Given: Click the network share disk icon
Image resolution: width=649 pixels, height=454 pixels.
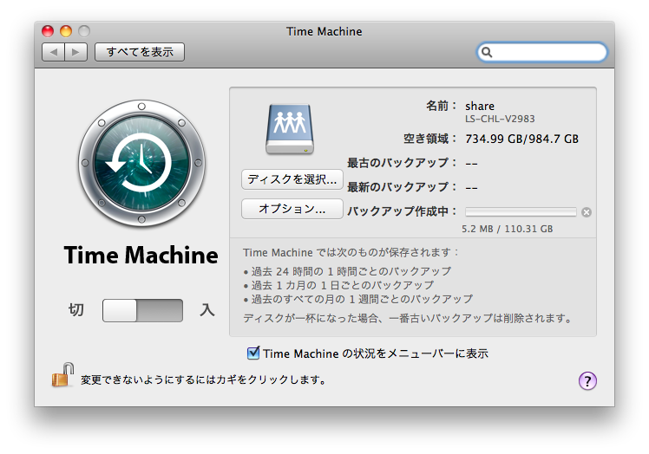Looking at the screenshot, I should (290, 129).
